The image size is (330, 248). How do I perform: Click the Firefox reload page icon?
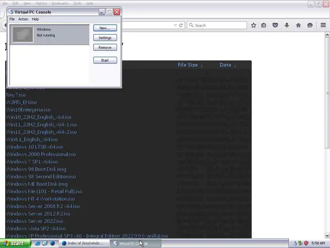point(181,25)
